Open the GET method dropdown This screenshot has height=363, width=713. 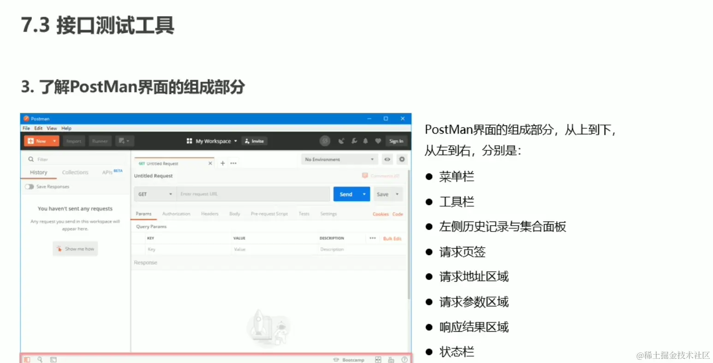click(155, 194)
